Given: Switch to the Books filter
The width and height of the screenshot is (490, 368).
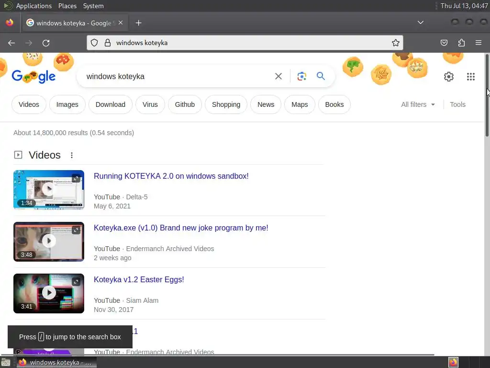Looking at the screenshot, I should (x=334, y=104).
